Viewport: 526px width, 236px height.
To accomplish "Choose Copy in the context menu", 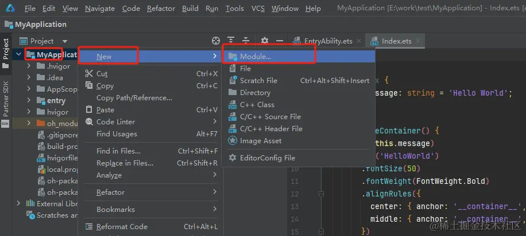I will [x=150, y=86].
